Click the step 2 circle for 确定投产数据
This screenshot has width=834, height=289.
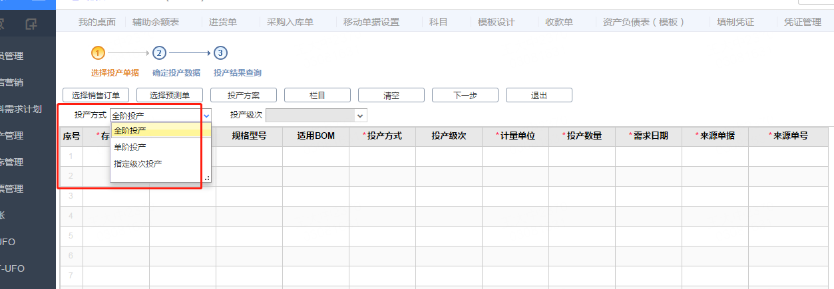point(159,52)
